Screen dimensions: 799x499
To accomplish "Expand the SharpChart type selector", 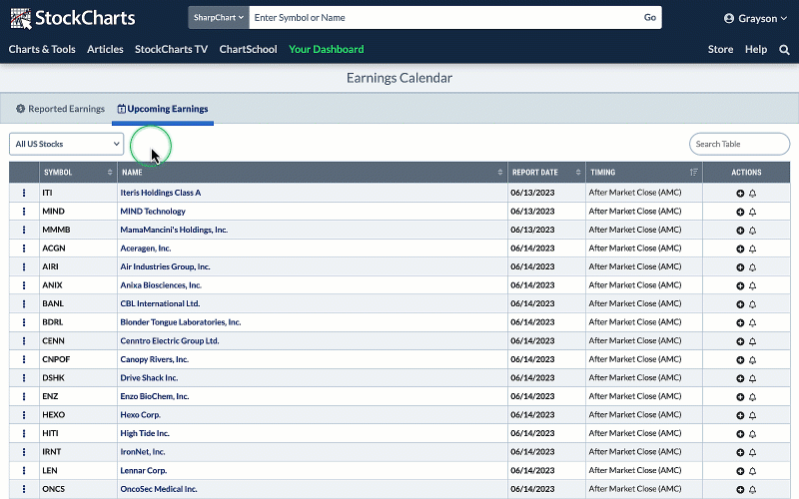I will pos(219,17).
